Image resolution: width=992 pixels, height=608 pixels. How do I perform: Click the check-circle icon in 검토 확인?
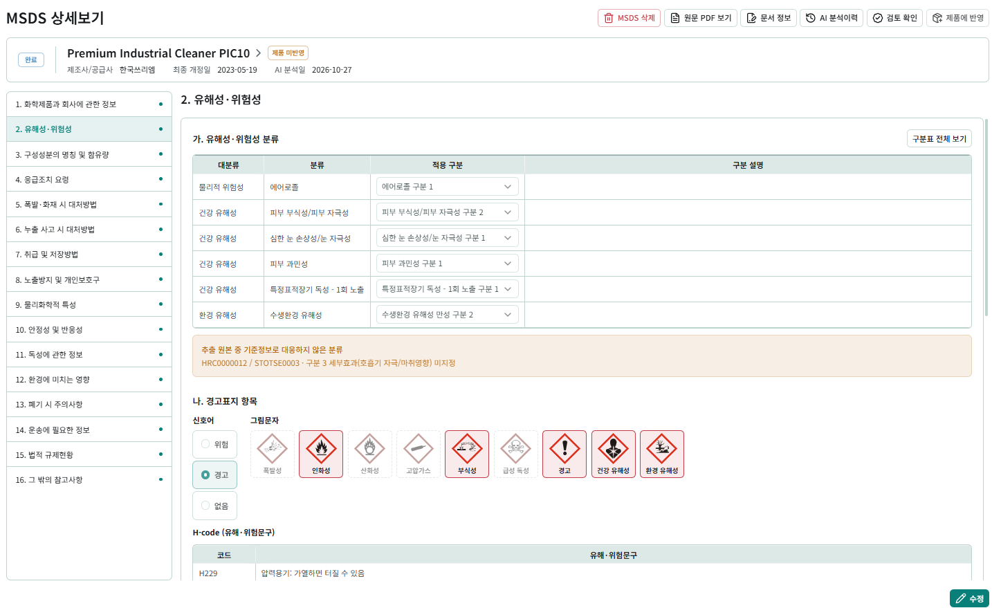click(x=878, y=18)
